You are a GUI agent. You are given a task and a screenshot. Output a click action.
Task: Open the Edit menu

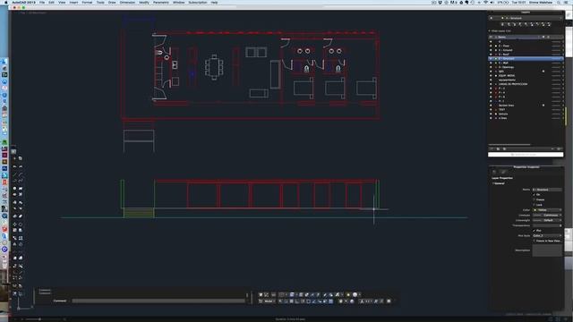coord(52,2)
